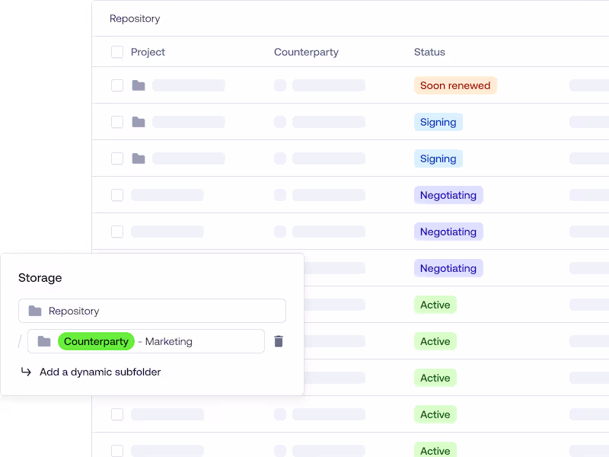This screenshot has width=609, height=457.
Task: Click the Active status badge
Action: tap(435, 305)
